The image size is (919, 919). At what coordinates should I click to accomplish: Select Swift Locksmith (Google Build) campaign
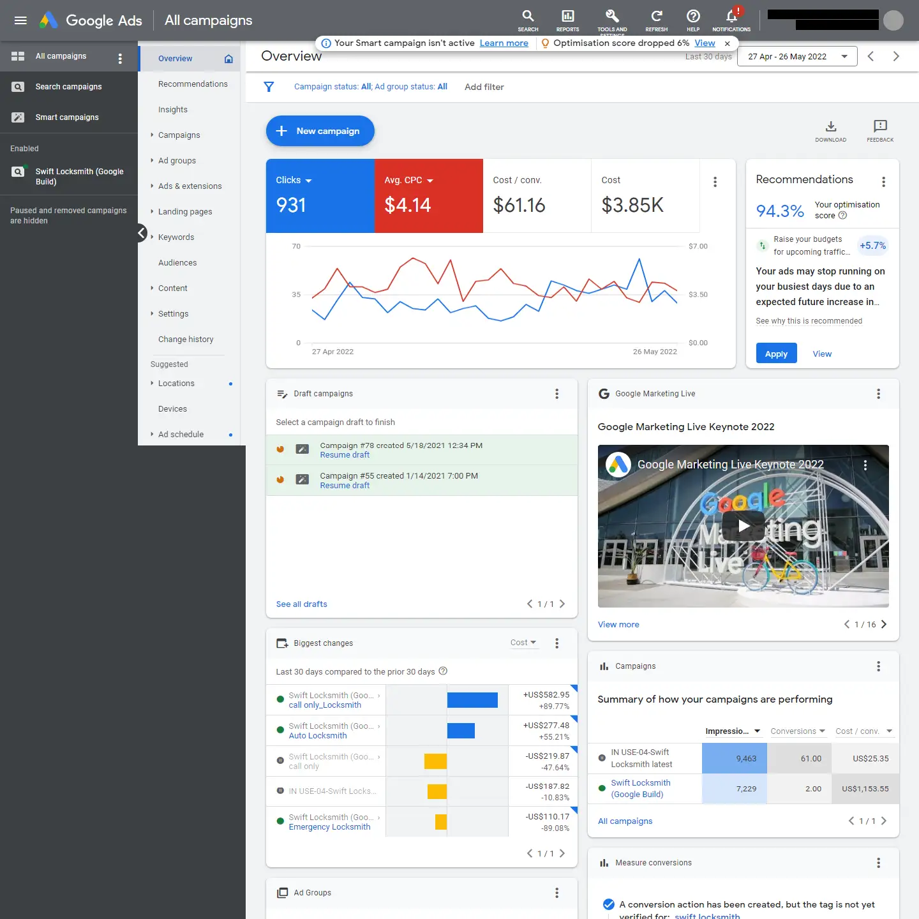click(69, 177)
